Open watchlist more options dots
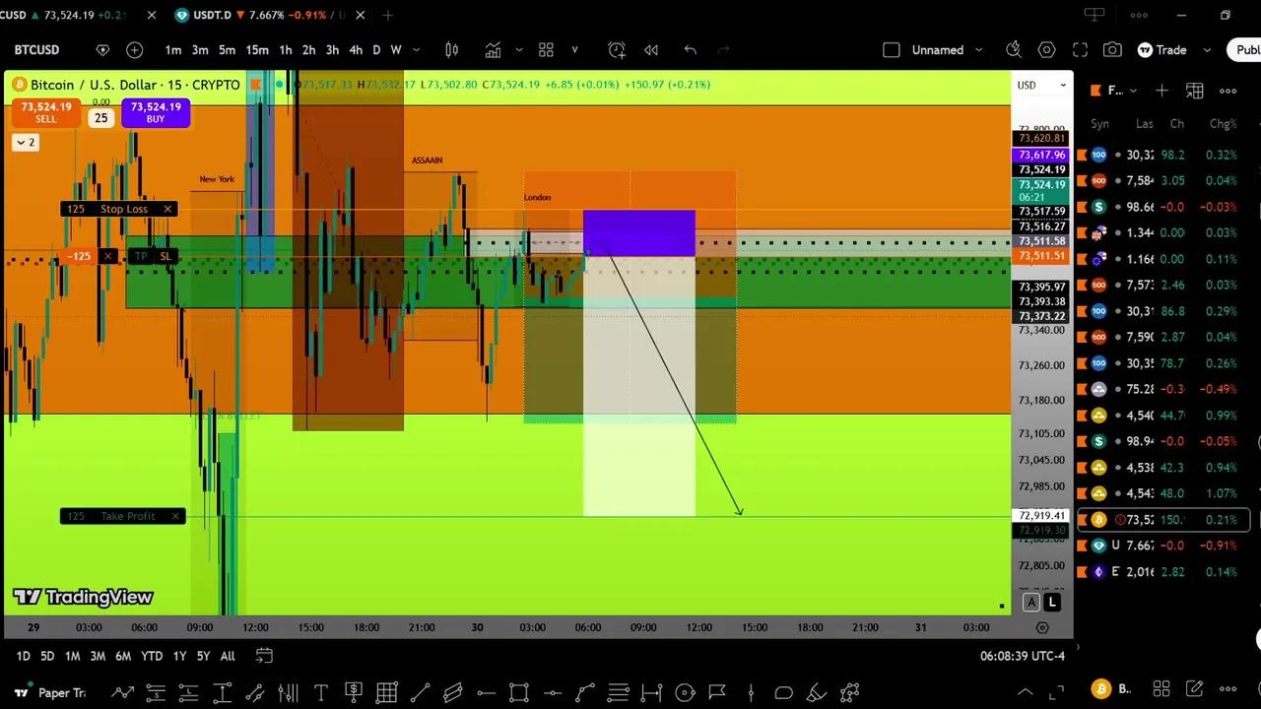The width and height of the screenshot is (1261, 709). (1228, 91)
